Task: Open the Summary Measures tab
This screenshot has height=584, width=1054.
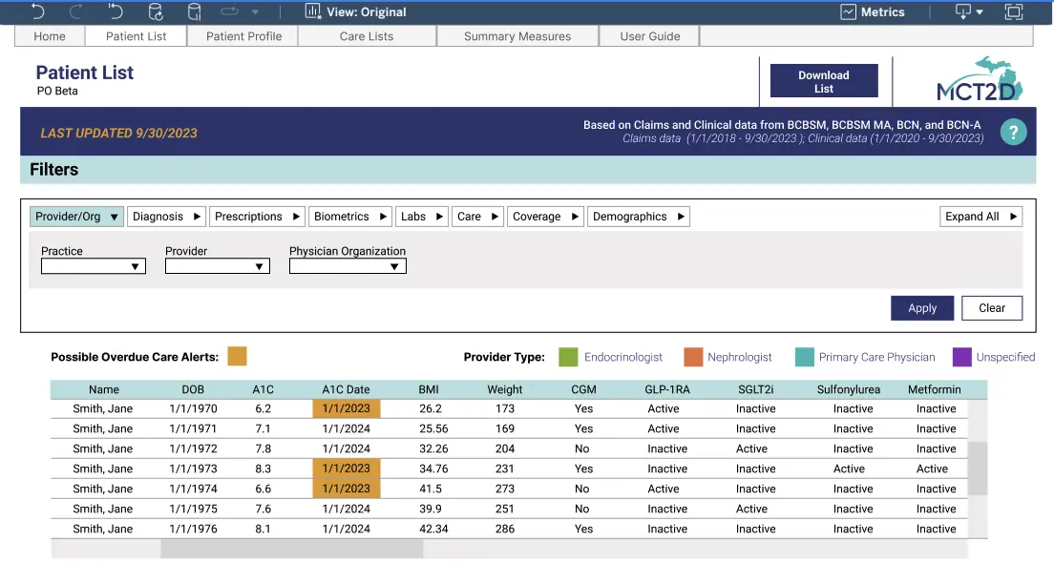Action: (x=516, y=35)
